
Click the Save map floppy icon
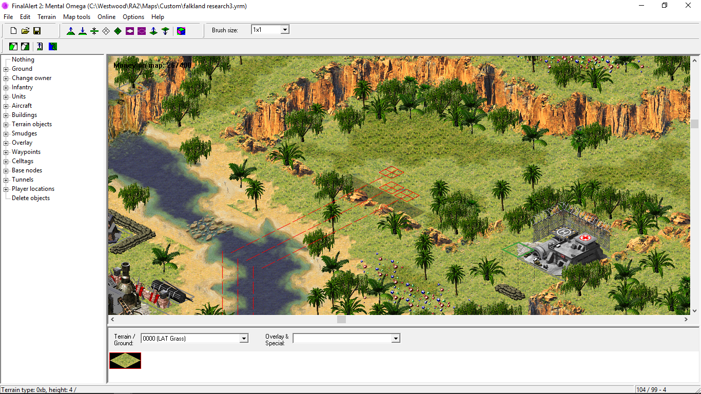[x=37, y=31]
